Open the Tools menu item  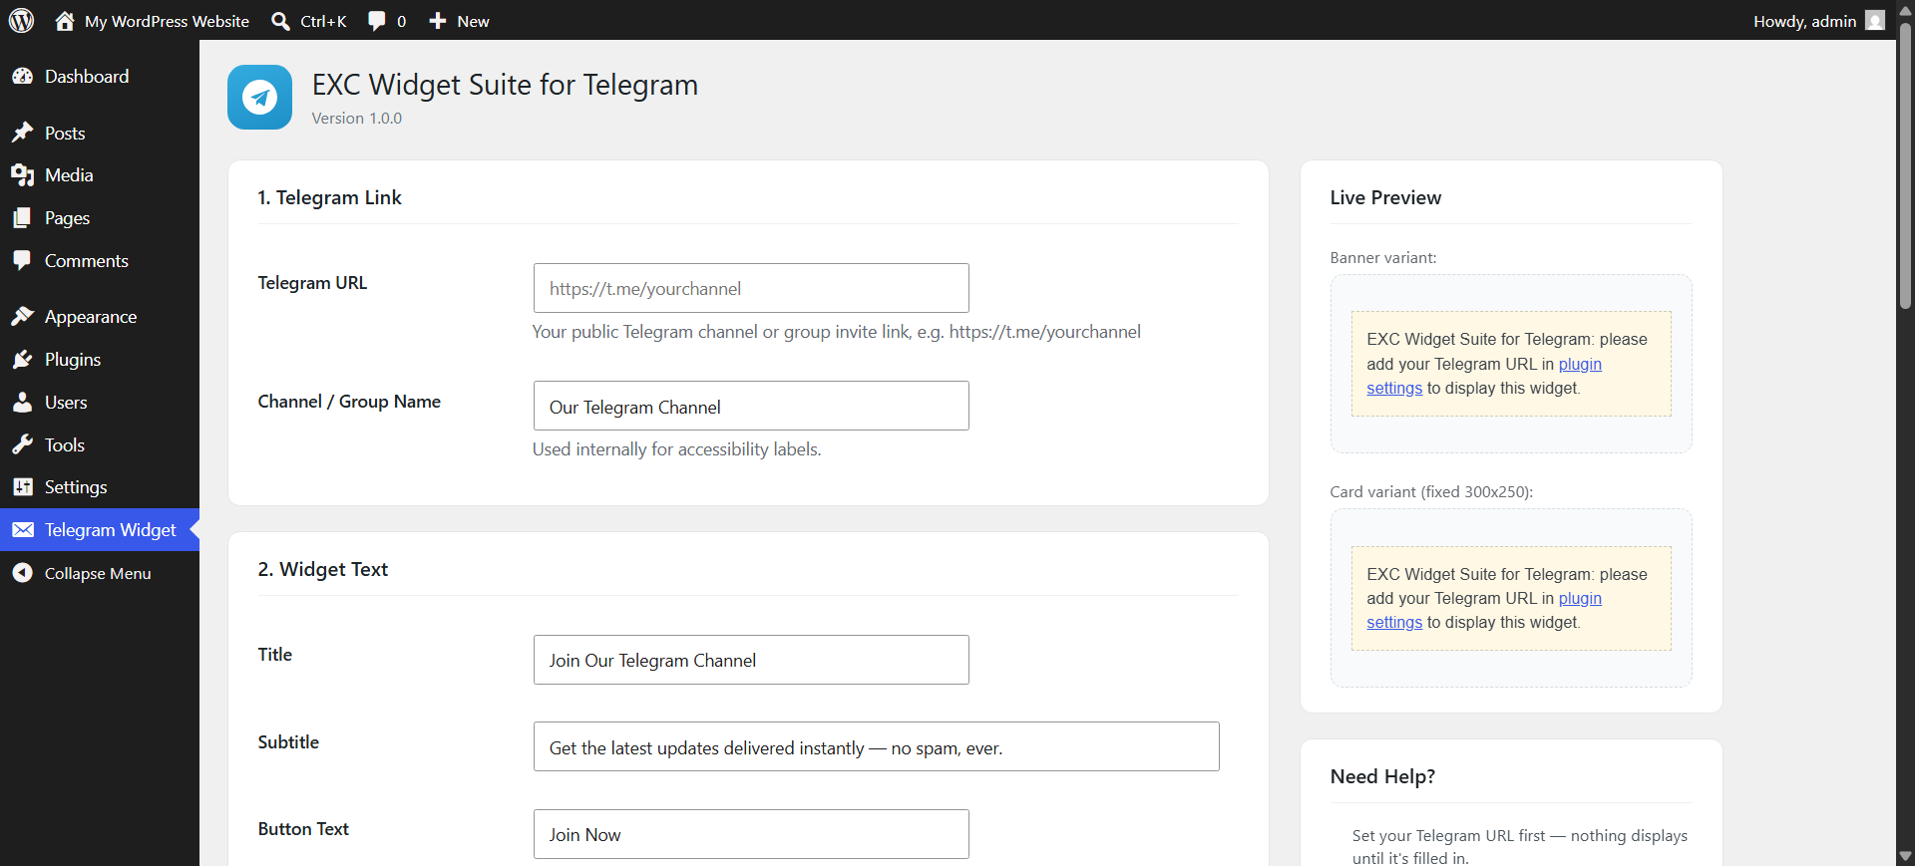(x=65, y=444)
